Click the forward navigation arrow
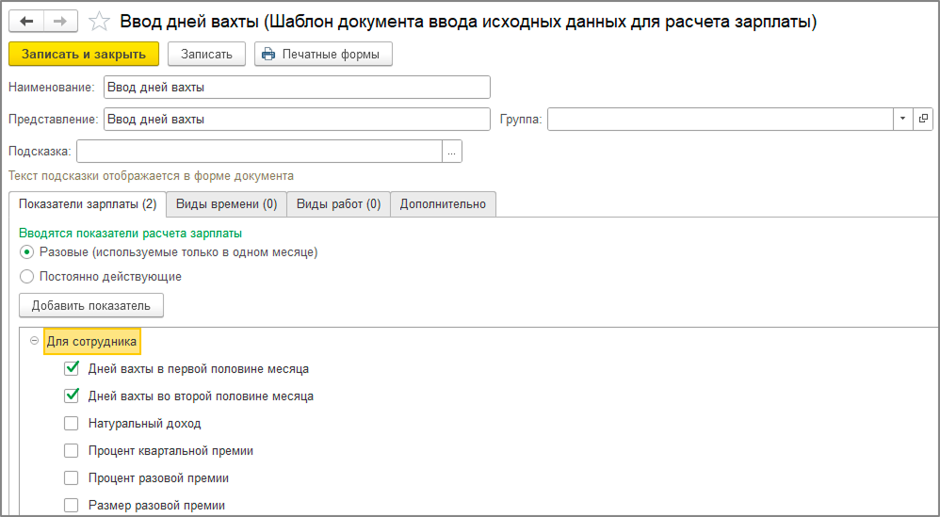940x517 pixels. pyautogui.click(x=59, y=21)
